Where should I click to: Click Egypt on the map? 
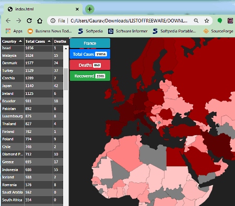(176, 156)
